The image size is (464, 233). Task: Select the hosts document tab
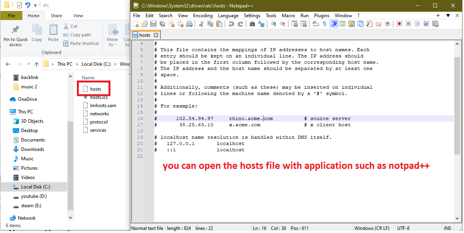tap(145, 35)
